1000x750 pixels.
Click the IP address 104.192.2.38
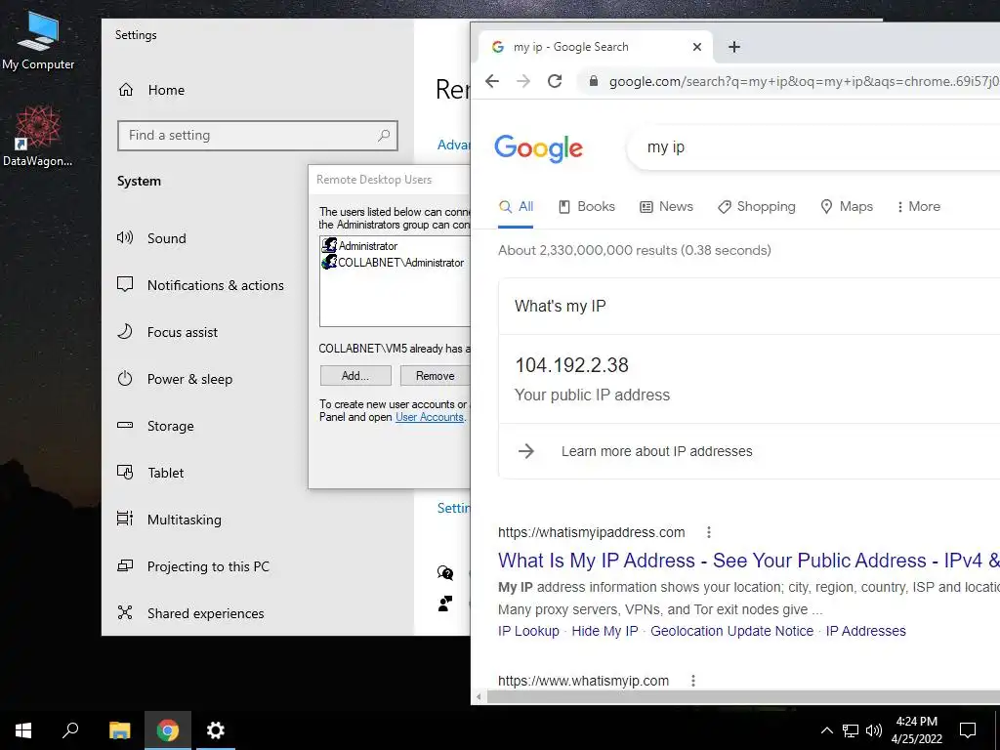571,365
